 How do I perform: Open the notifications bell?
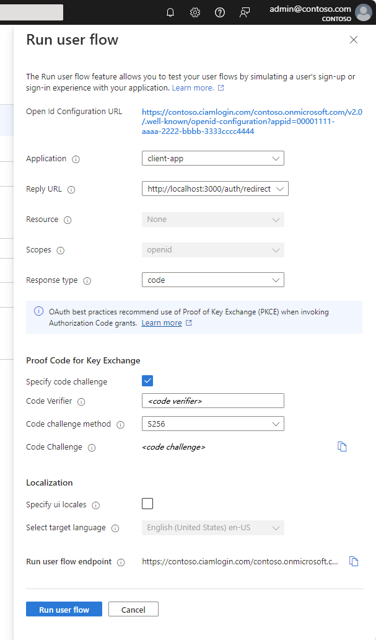(x=170, y=12)
